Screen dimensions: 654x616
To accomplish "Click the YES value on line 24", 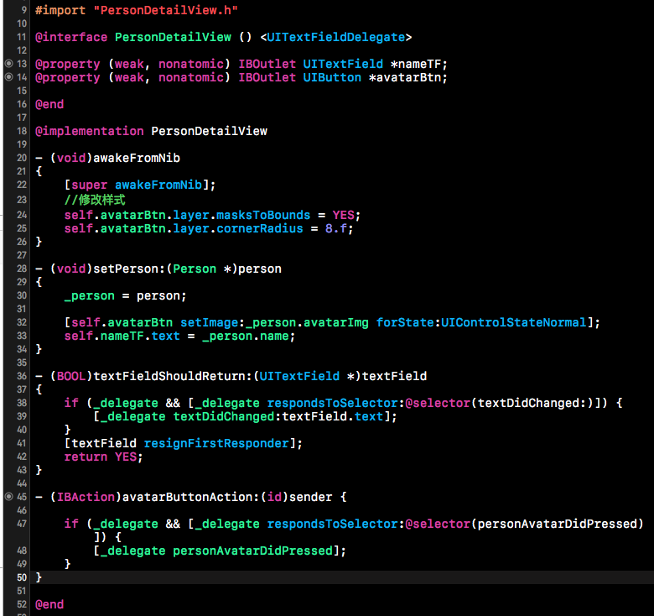I will tap(343, 215).
